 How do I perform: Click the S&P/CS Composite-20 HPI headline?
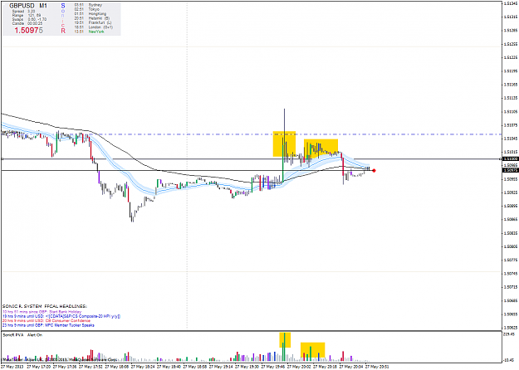tap(61, 316)
